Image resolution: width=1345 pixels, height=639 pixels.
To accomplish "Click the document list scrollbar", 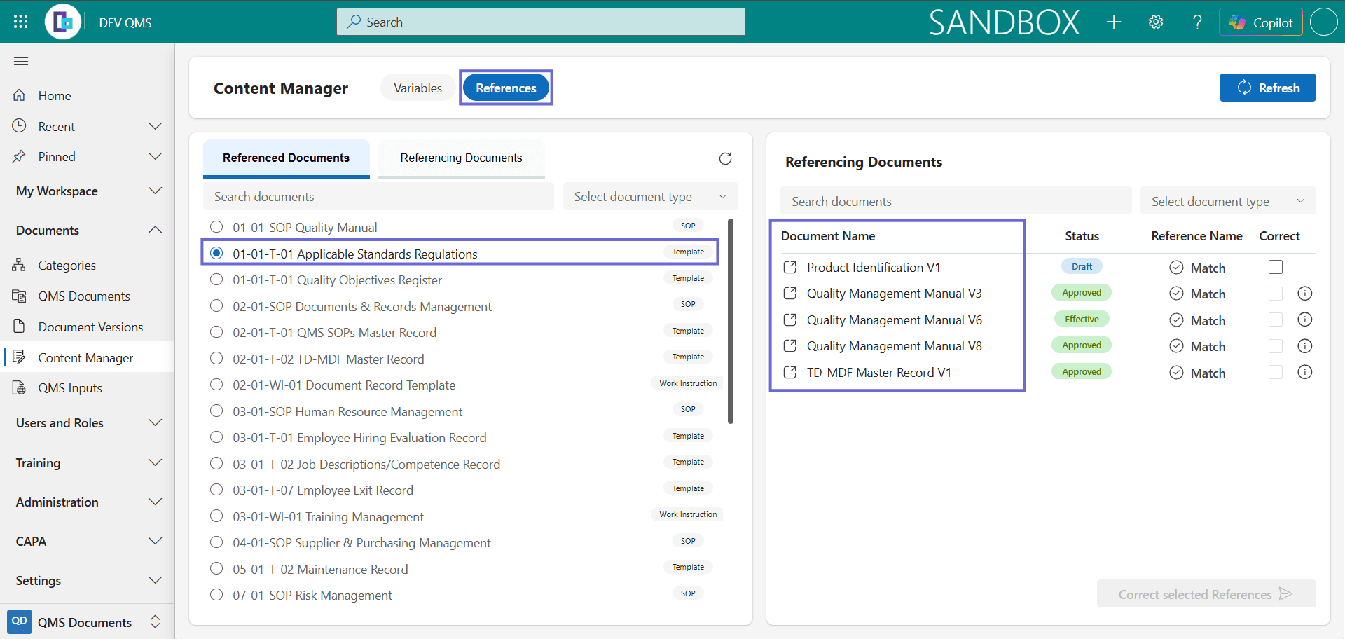I will [x=731, y=322].
